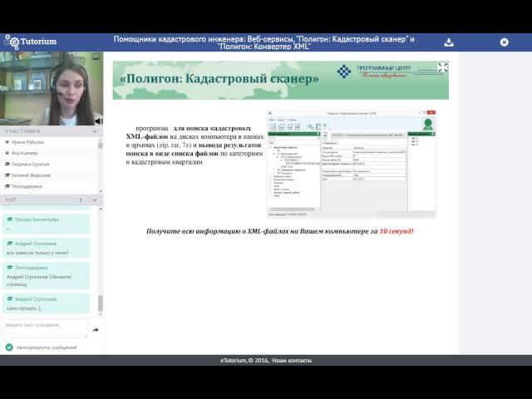Click Техподдержка's chat message about refreshing page
Screen dimensions: 532x399
47,275
